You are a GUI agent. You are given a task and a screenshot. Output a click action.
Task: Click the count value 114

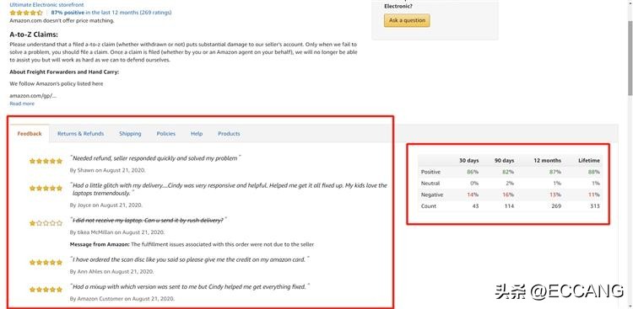pos(509,206)
